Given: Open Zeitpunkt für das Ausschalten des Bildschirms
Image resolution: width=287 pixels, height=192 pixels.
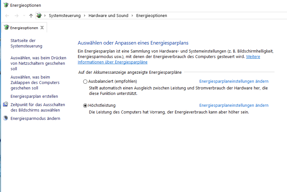Looking at the screenshot, I should (x=38, y=107).
